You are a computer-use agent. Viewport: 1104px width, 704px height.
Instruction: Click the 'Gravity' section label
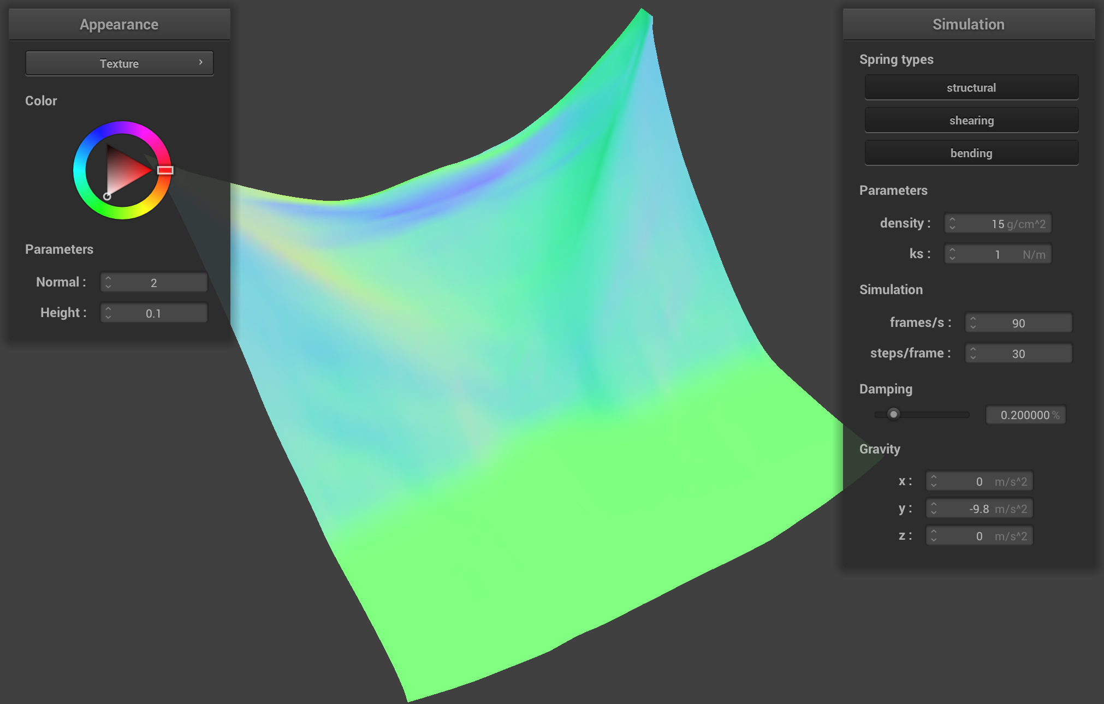tap(880, 449)
